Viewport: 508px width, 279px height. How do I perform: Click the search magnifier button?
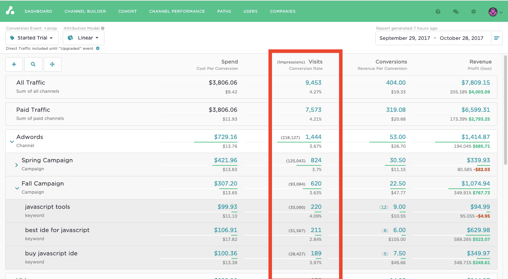(x=33, y=64)
